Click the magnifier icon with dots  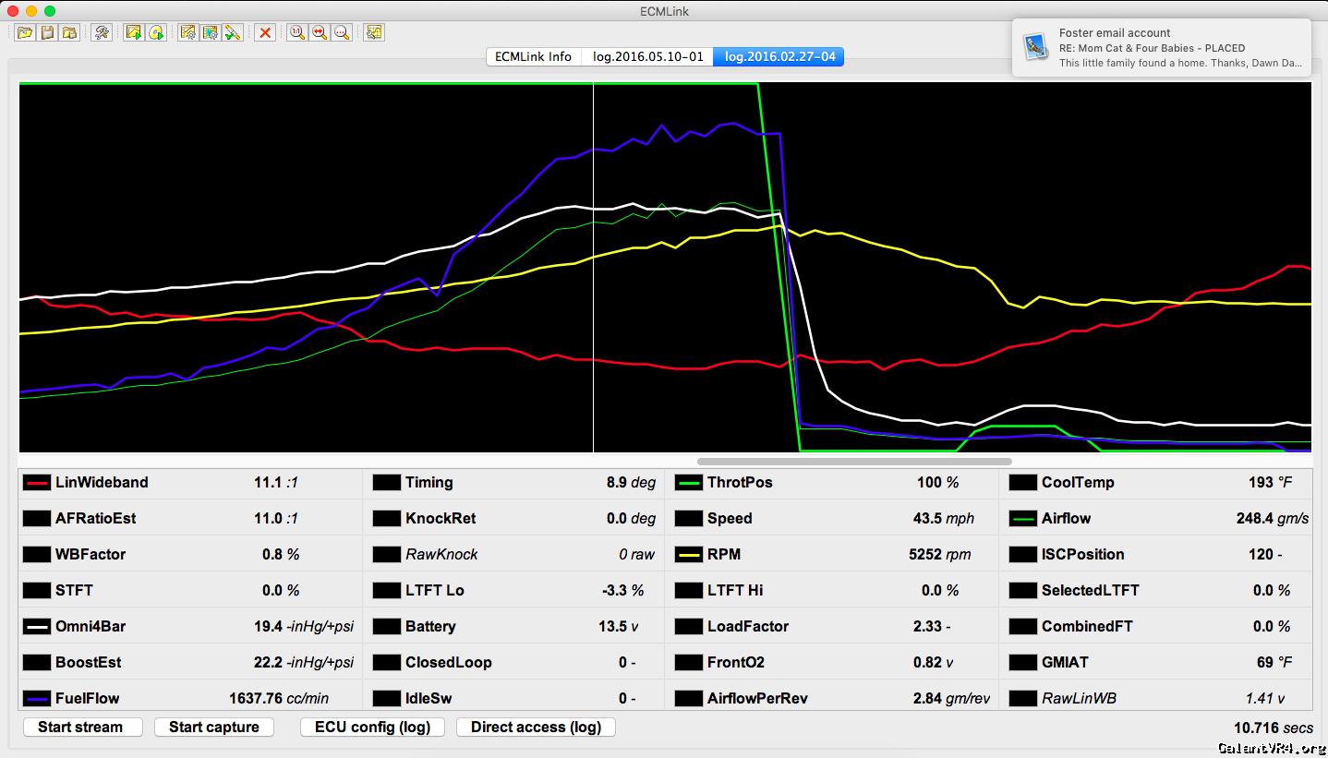pos(342,32)
